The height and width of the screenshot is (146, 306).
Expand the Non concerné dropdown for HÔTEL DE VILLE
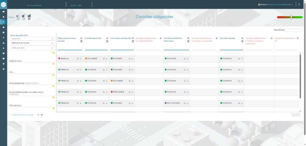[x=187, y=103]
